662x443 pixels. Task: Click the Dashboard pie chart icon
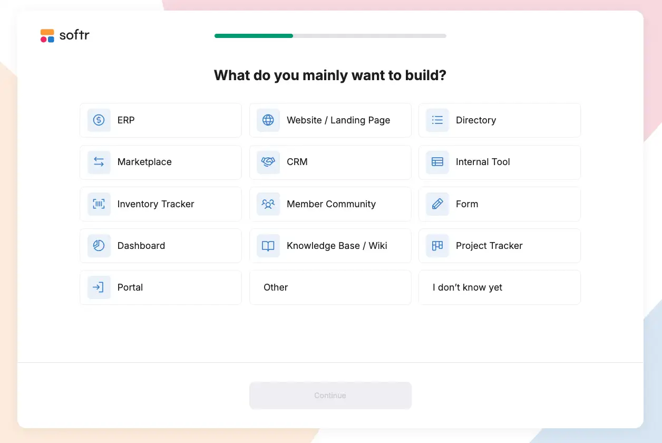click(99, 246)
